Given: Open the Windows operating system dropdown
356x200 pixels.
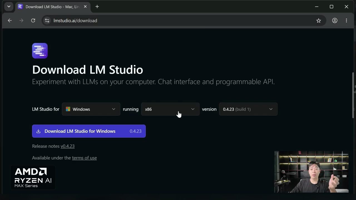Looking at the screenshot, I should (91, 109).
